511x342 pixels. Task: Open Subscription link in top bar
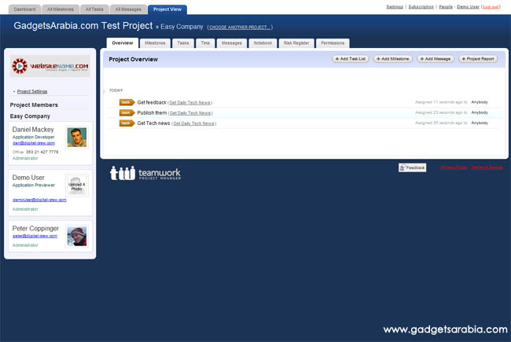pyautogui.click(x=421, y=7)
